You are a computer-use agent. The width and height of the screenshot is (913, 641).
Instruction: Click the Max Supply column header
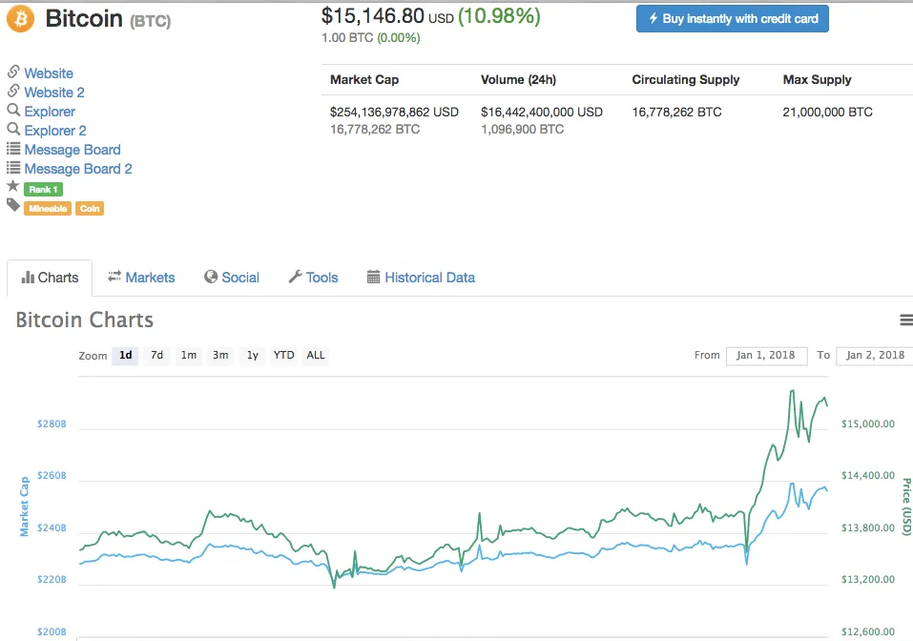click(x=817, y=80)
